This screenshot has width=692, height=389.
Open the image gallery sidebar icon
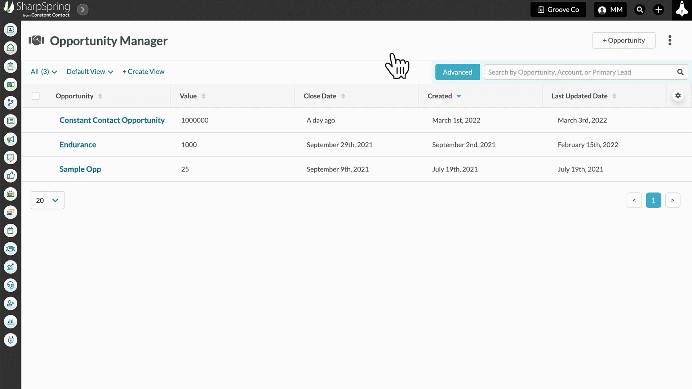click(10, 212)
